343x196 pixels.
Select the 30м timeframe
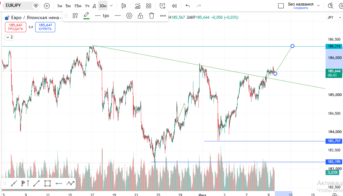103,6
